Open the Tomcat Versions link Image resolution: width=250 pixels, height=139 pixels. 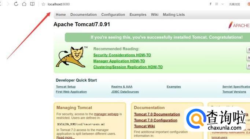[x=234, y=92]
